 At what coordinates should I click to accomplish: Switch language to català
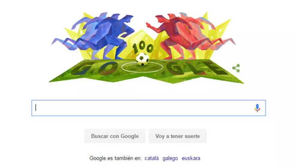[x=152, y=158]
